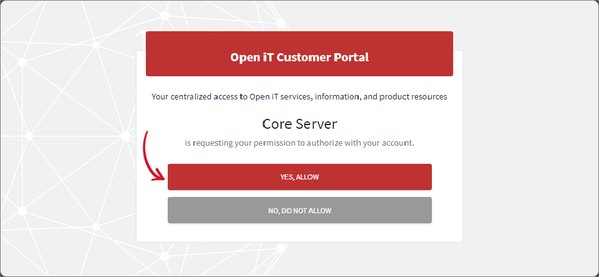This screenshot has height=277, width=599.
Task: Click the NO, DO NOT ALLOW button
Action: (299, 211)
